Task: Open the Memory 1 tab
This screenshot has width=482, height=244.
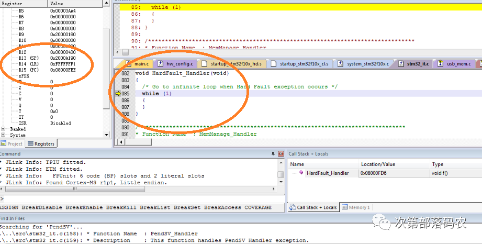Action: [356, 207]
